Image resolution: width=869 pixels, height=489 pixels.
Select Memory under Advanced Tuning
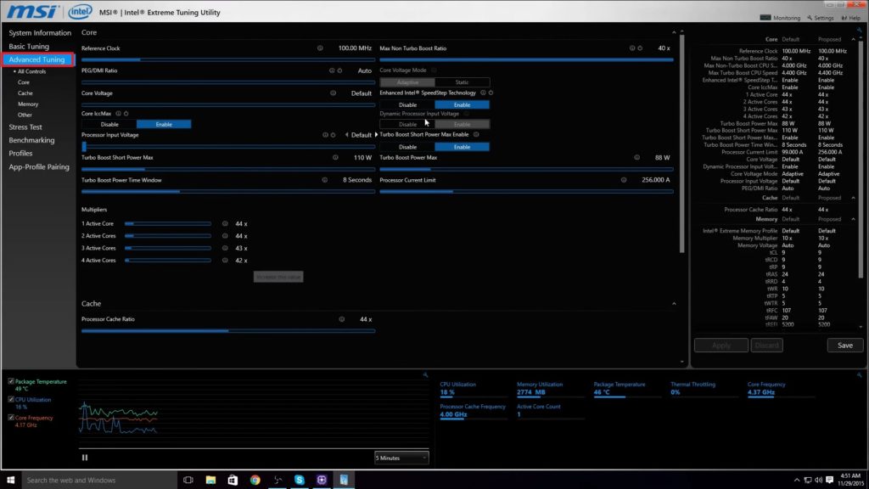click(x=28, y=104)
